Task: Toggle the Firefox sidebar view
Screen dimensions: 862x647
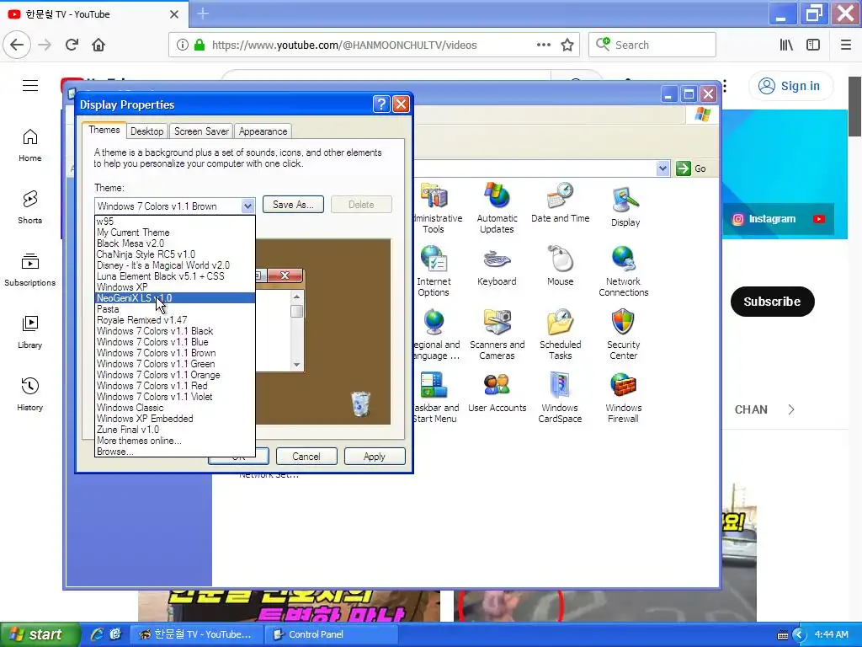Action: coord(813,45)
